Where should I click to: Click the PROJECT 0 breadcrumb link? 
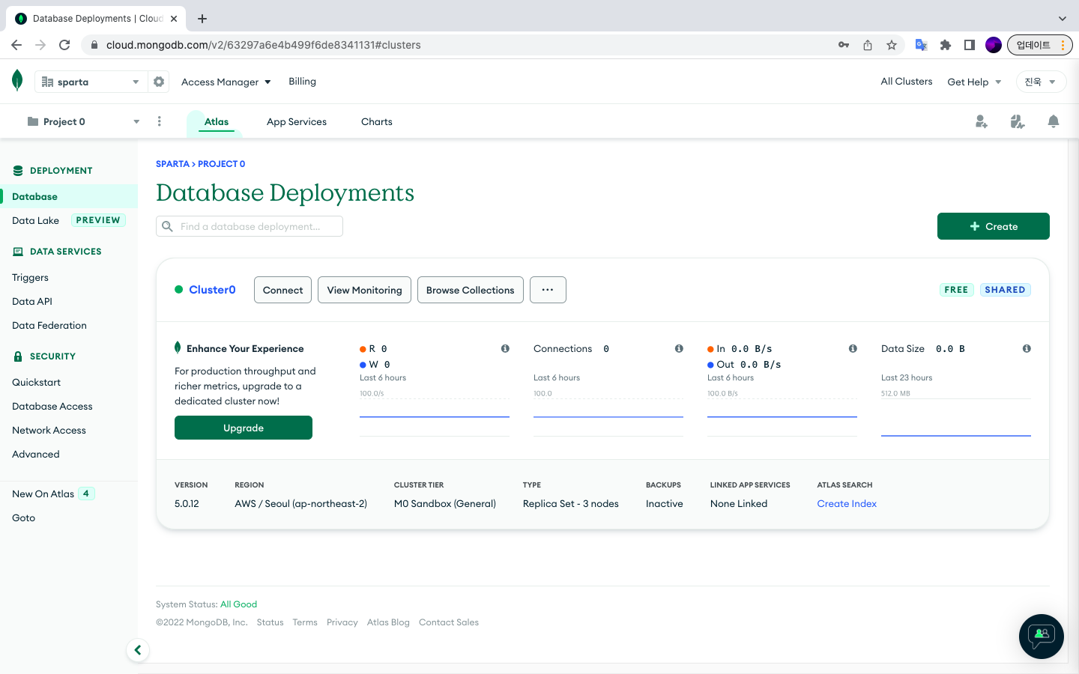click(222, 164)
